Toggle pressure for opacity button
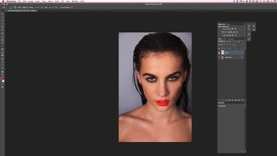Screen dimensions: 277x156 click(x=42, y=7)
